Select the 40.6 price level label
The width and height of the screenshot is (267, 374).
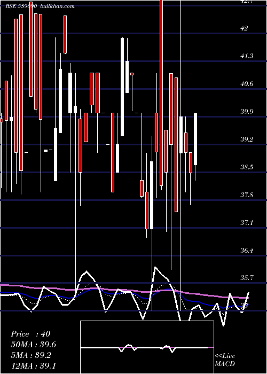[247, 84]
